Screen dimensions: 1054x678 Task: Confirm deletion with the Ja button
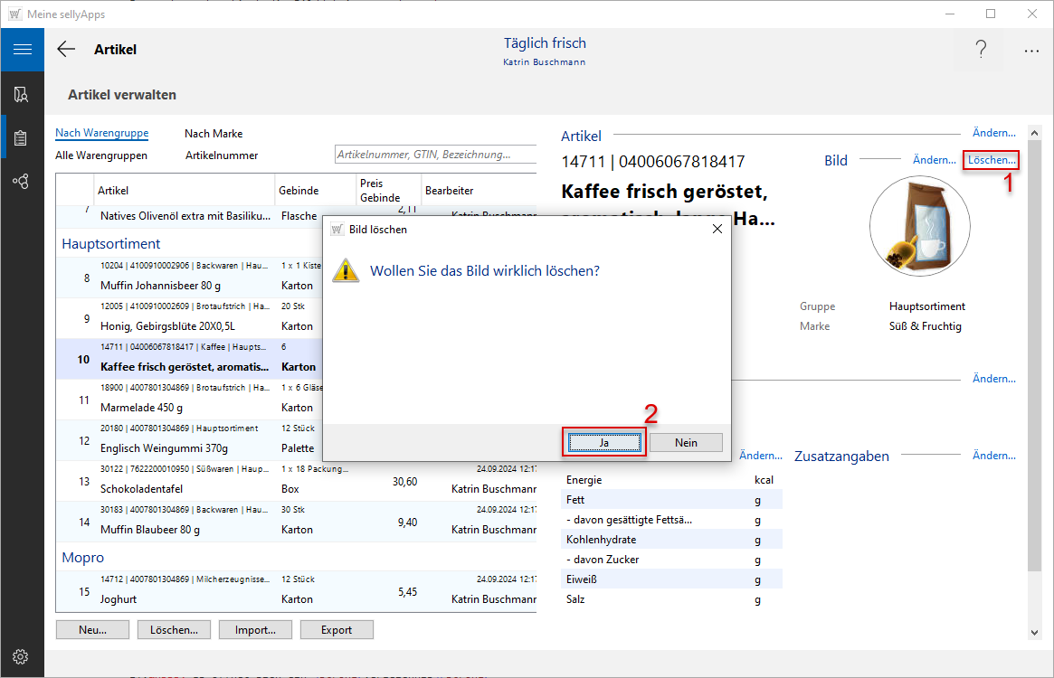604,442
